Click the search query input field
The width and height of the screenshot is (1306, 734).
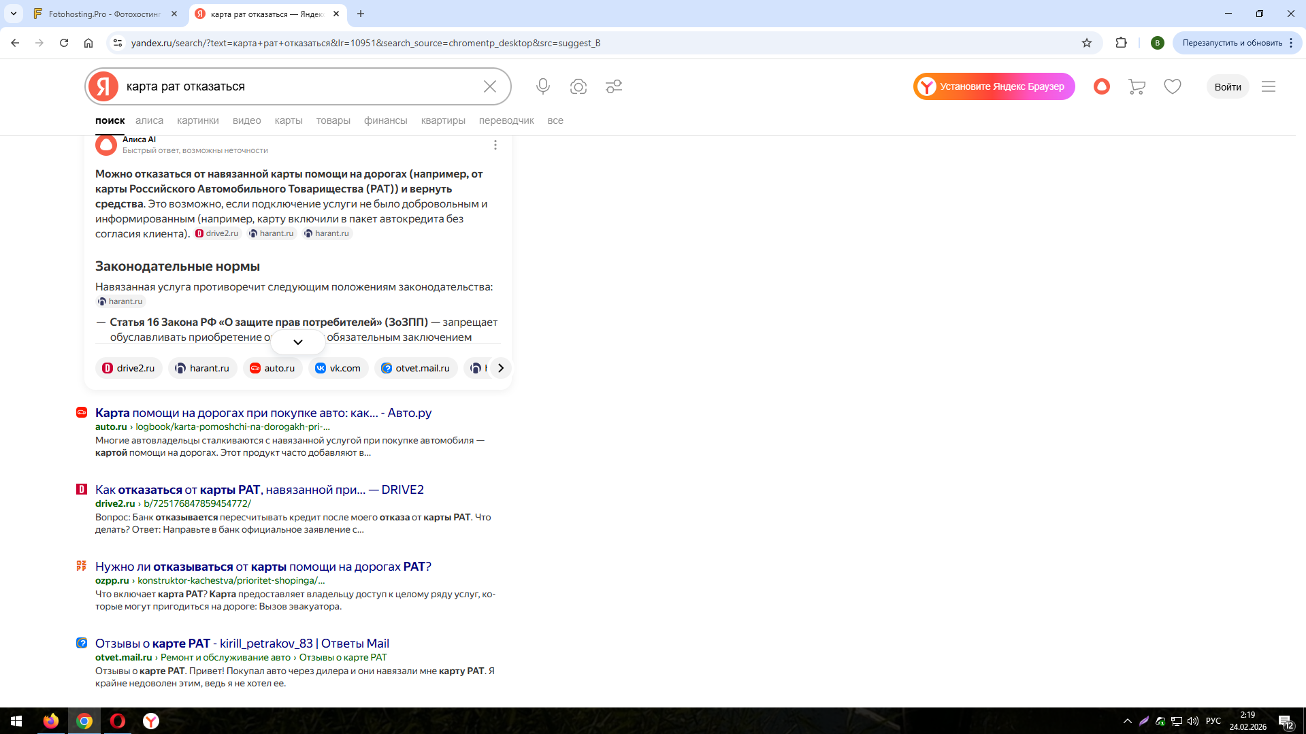click(x=299, y=86)
